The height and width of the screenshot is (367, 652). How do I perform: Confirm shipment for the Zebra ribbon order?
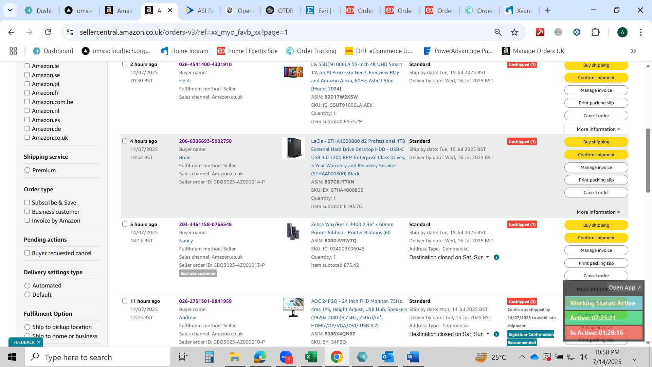[596, 238]
